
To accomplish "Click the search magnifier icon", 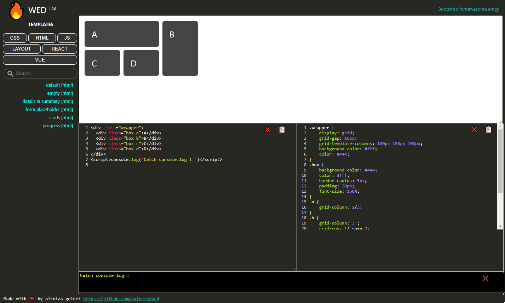I will pyautogui.click(x=11, y=74).
